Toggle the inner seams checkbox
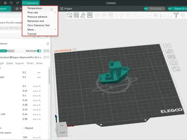 (x=23, y=133)
